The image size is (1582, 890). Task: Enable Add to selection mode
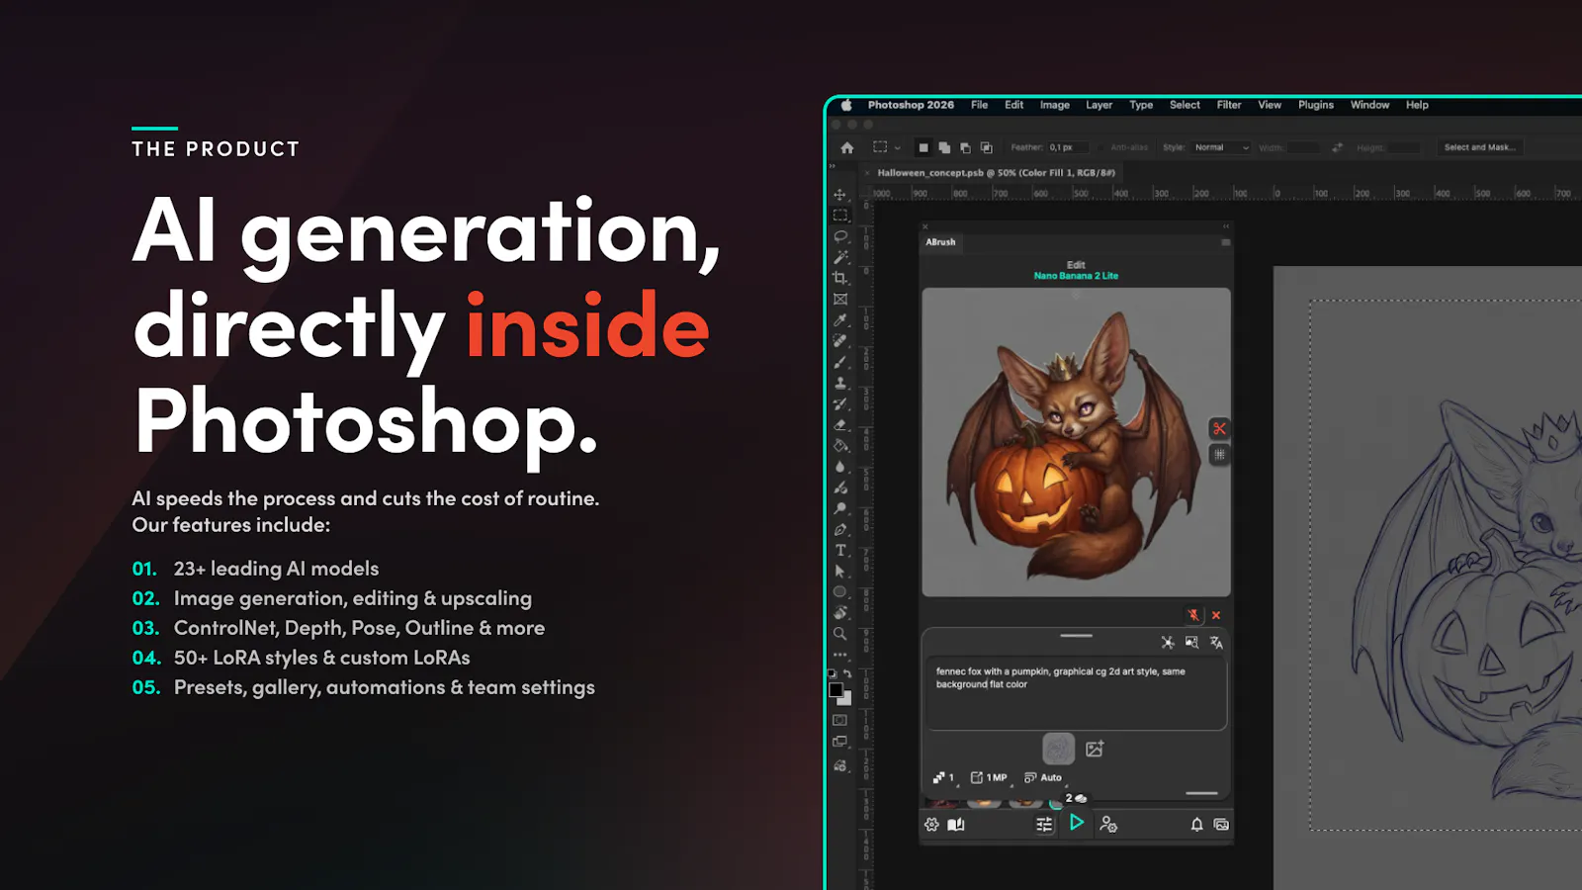click(944, 147)
